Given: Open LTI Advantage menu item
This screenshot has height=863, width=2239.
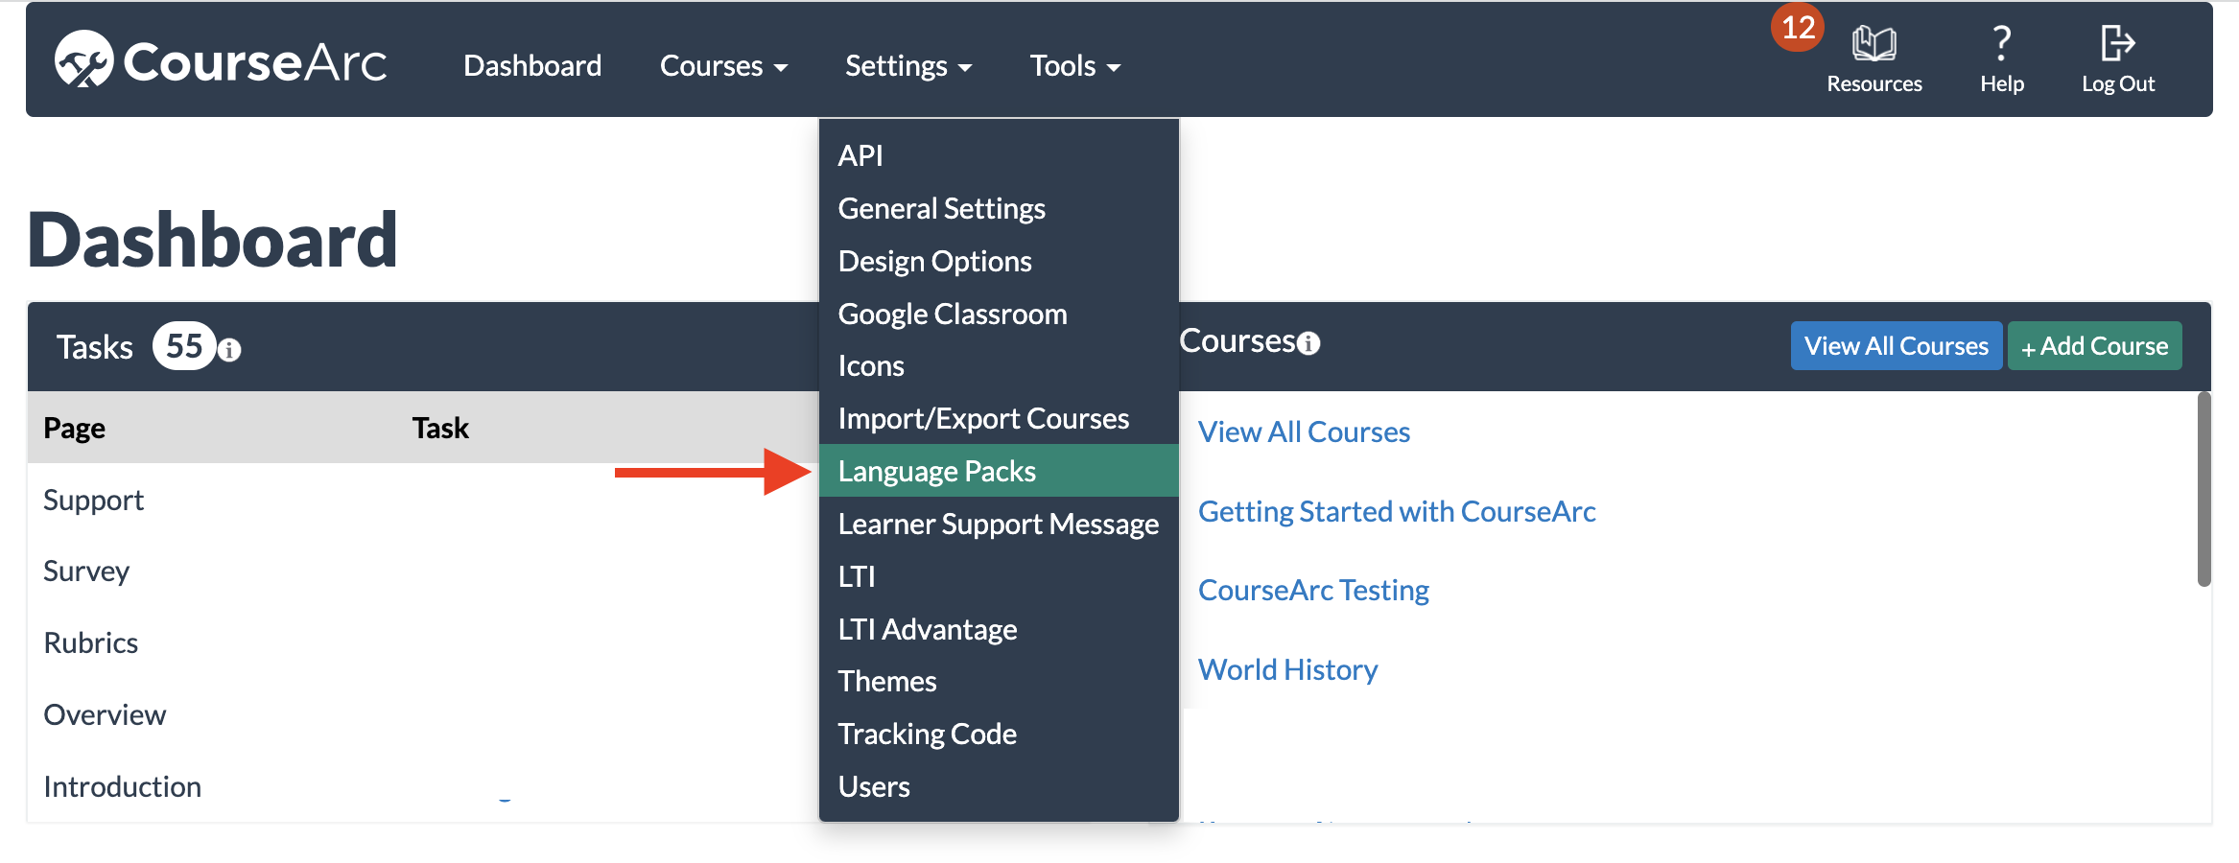Looking at the screenshot, I should pyautogui.click(x=999, y=629).
